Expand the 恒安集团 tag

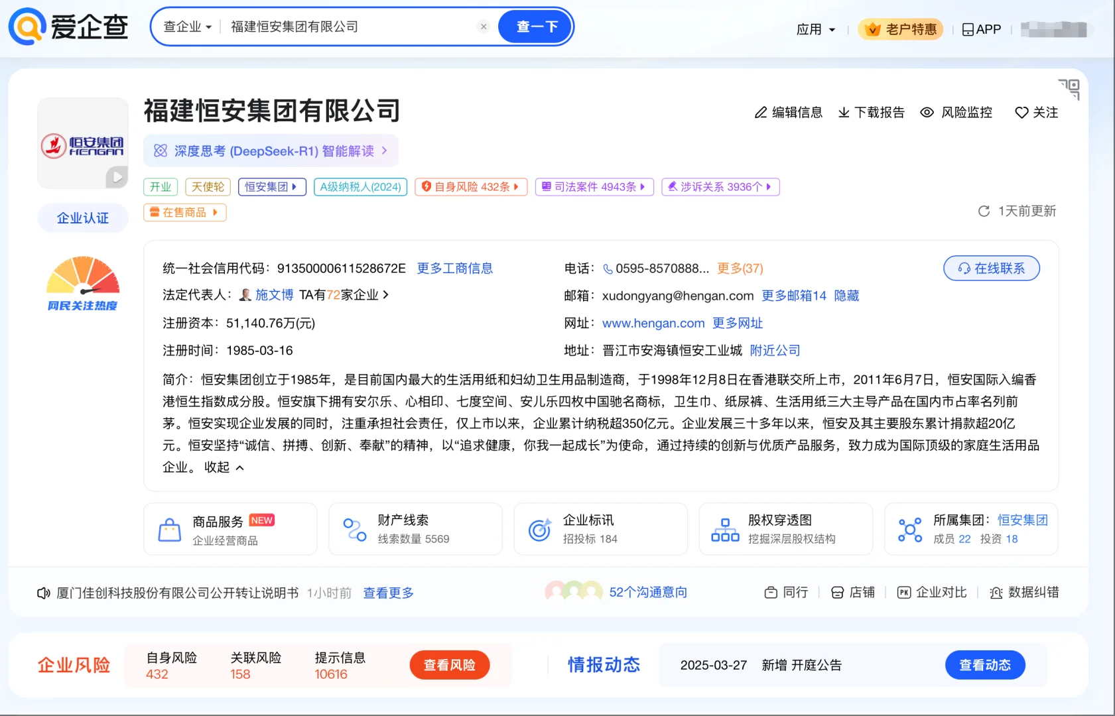tap(272, 187)
